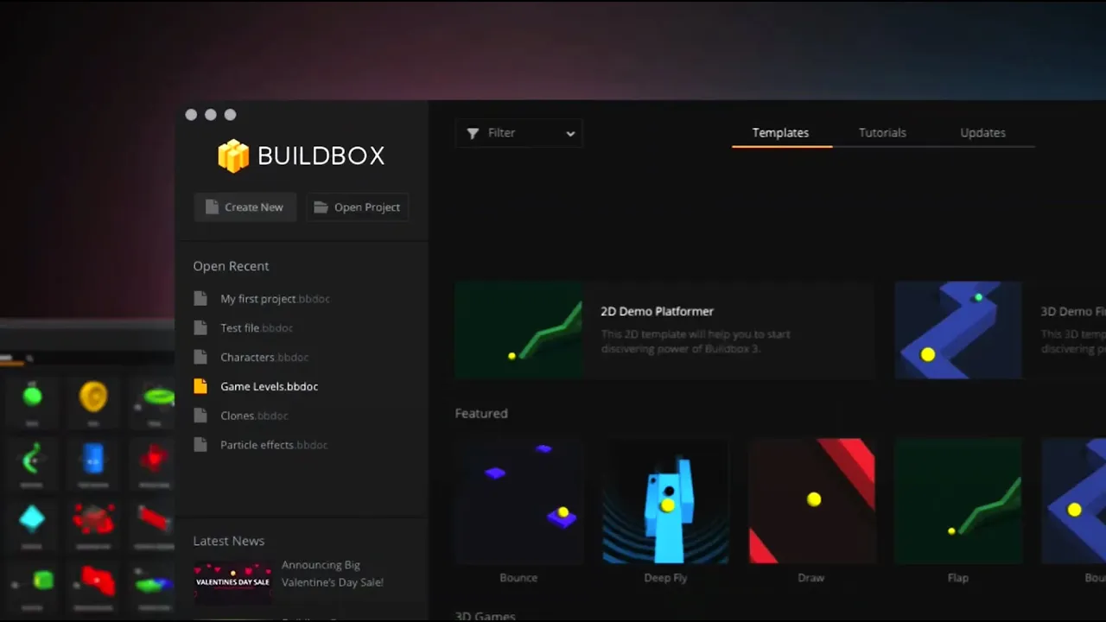
Task: Select red blob asset, bottom row, background window
Action: (x=97, y=581)
